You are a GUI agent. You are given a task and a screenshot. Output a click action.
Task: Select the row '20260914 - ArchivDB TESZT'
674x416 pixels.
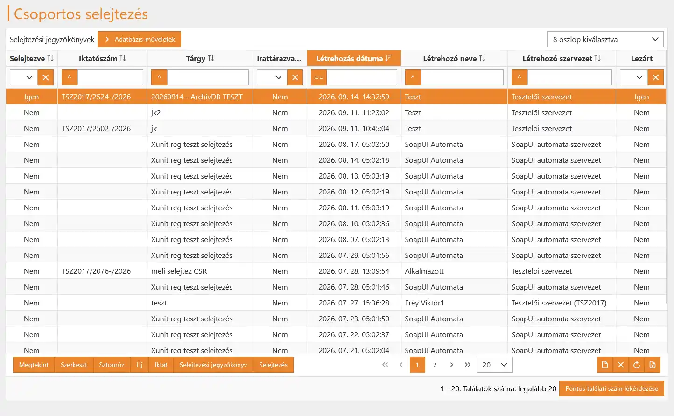coord(336,97)
